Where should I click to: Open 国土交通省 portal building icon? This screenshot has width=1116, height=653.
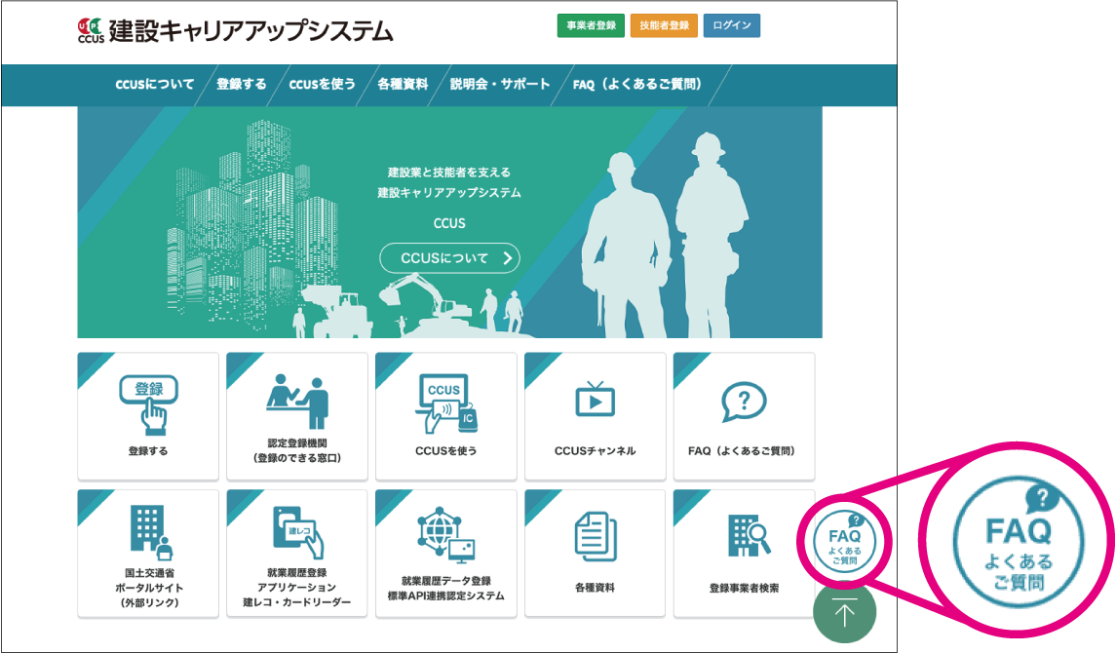[151, 532]
